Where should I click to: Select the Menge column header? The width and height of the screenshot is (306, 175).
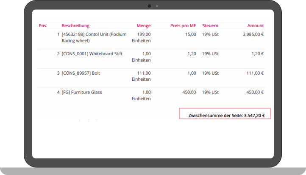143,25
